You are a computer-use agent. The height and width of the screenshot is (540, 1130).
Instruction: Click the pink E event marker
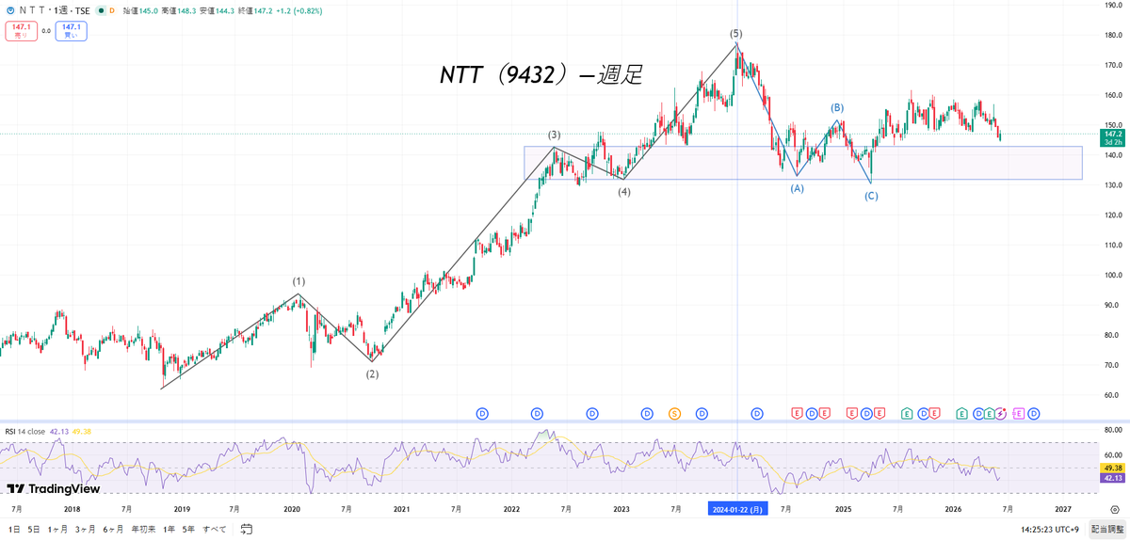point(1018,413)
